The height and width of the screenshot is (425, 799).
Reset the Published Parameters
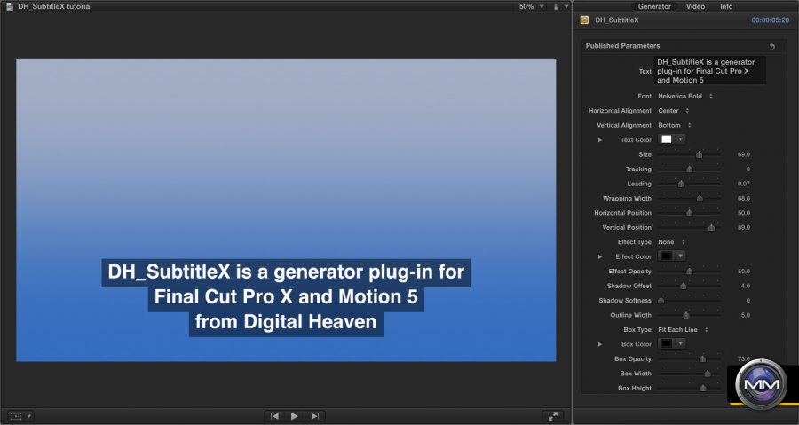pos(772,46)
